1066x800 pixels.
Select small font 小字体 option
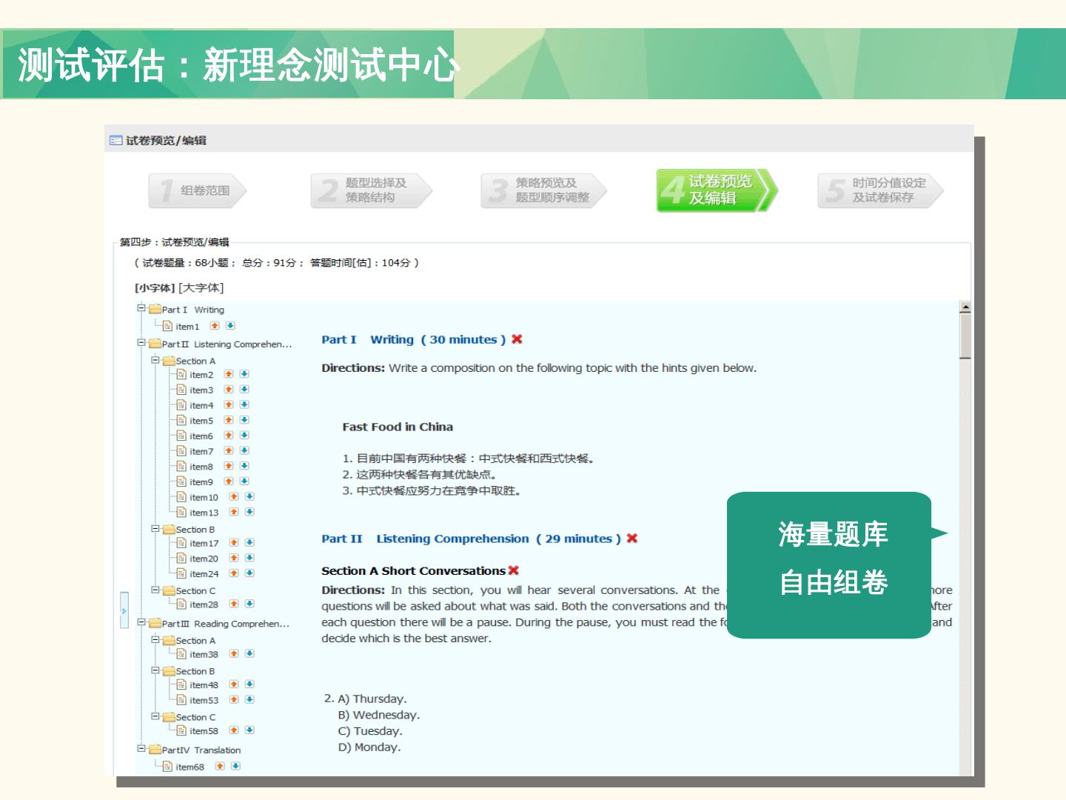[x=154, y=287]
